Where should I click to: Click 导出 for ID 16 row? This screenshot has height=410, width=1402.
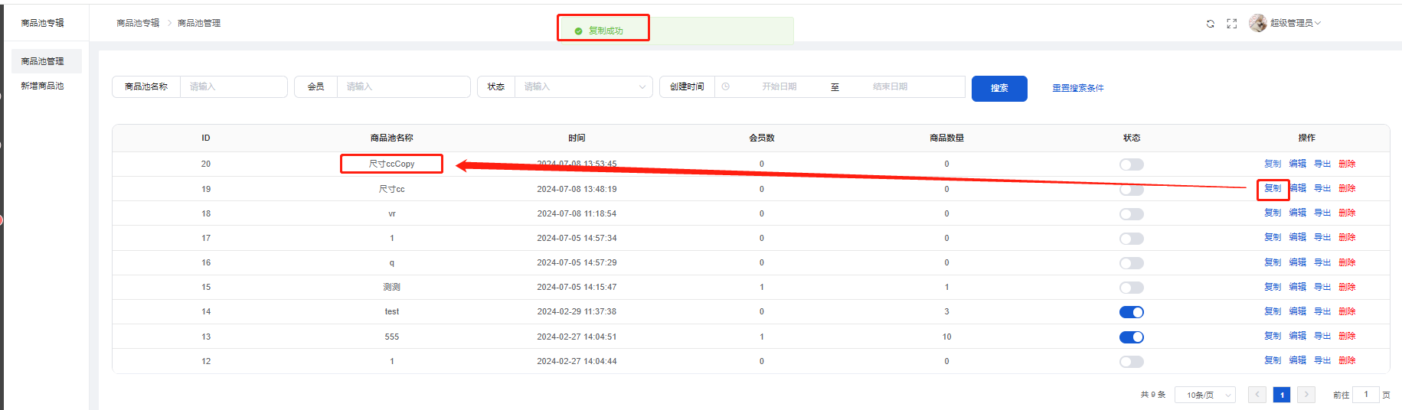tap(1322, 262)
